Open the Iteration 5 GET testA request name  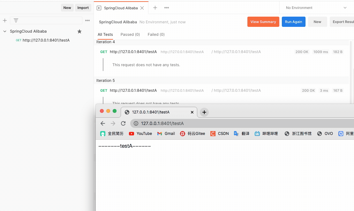pos(133,90)
